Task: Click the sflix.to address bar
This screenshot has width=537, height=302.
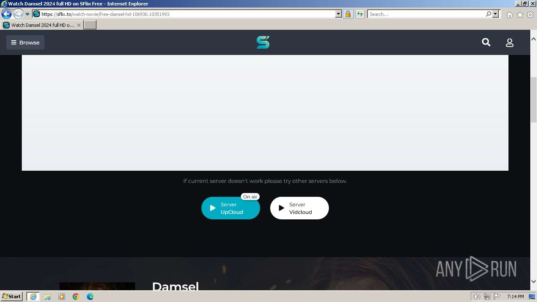Action: point(184,14)
